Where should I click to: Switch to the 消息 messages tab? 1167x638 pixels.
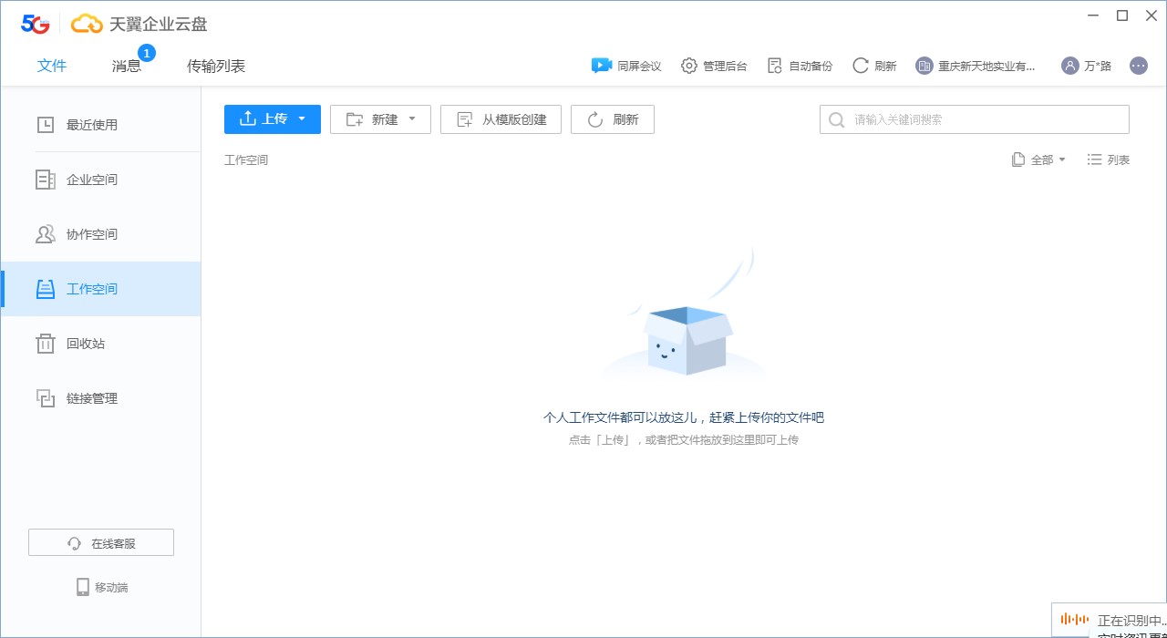[127, 66]
